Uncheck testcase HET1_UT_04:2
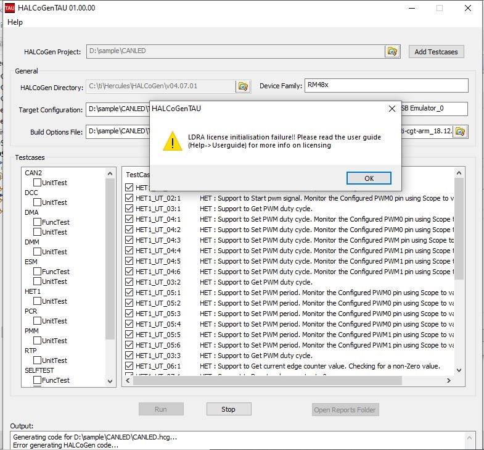484x450 pixels. click(129, 230)
